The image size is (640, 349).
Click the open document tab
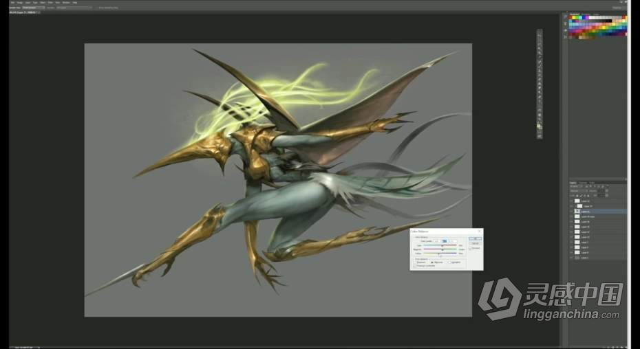pos(23,12)
